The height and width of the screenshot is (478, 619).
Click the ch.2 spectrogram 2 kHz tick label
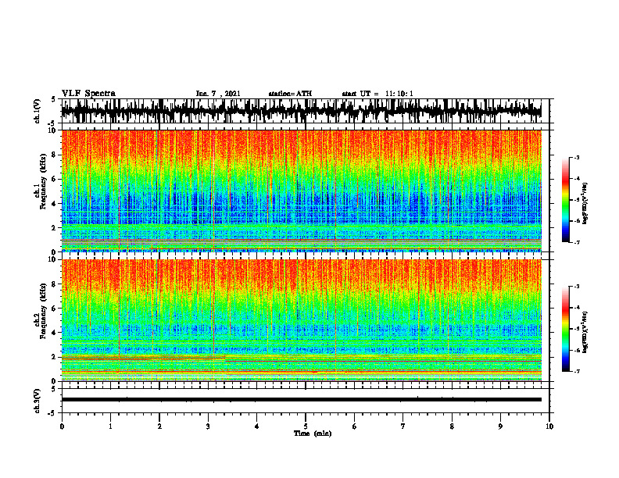pyautogui.click(x=55, y=356)
